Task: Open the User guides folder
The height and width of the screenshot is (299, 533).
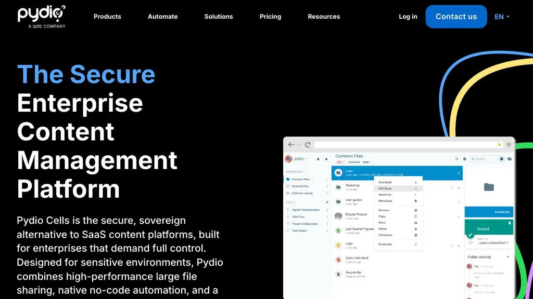Action: 353,200
